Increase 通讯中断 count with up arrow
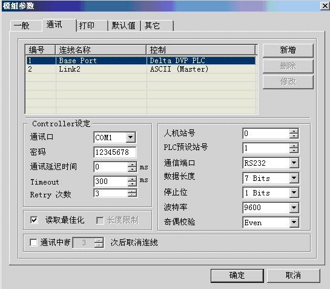 point(99,240)
